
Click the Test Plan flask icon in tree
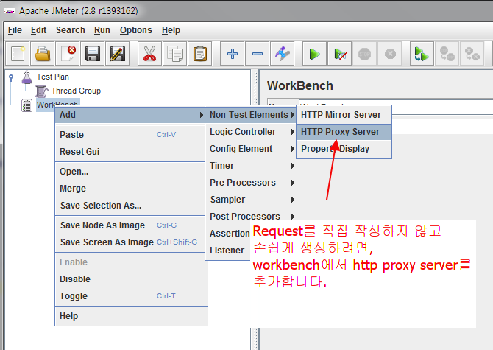(27, 77)
